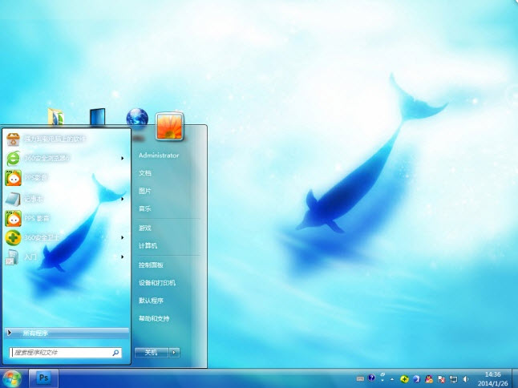Click the 关机 shutdown button
The width and height of the screenshot is (518, 388).
pyautogui.click(x=152, y=353)
